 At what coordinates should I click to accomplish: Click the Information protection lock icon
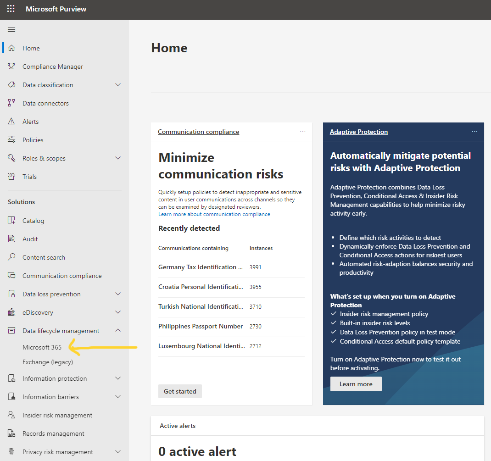point(11,378)
